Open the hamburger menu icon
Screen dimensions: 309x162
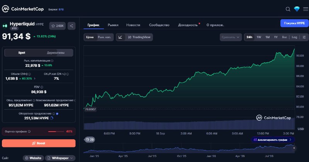[306, 9]
